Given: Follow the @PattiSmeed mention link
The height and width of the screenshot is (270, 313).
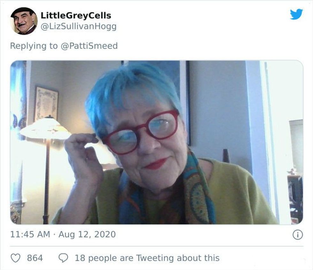Looking at the screenshot, I should 89,46.
